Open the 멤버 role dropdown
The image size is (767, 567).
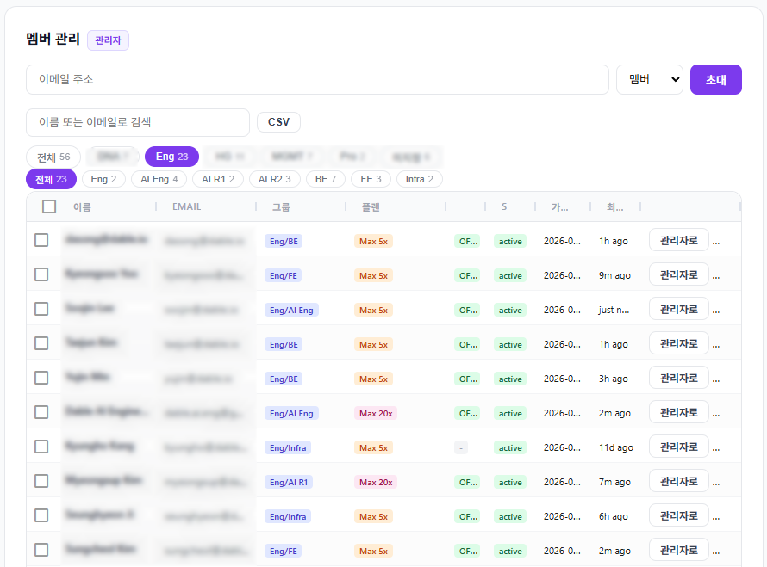pyautogui.click(x=649, y=80)
